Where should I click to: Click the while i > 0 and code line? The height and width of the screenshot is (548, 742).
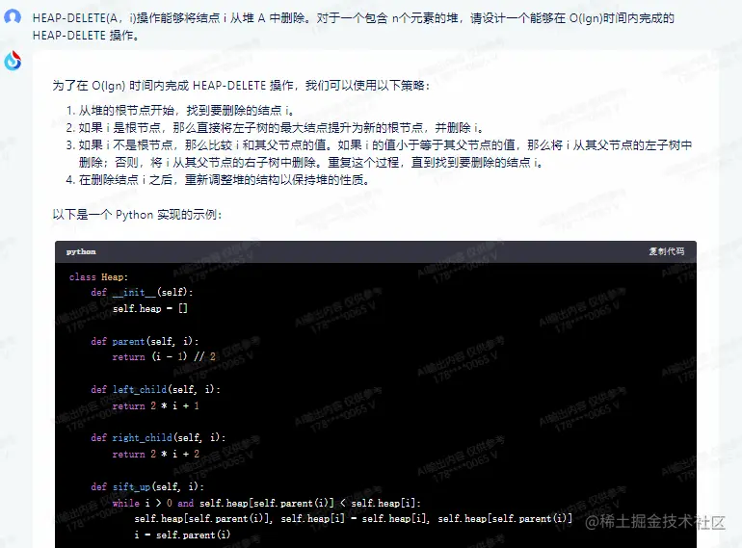coord(266,503)
